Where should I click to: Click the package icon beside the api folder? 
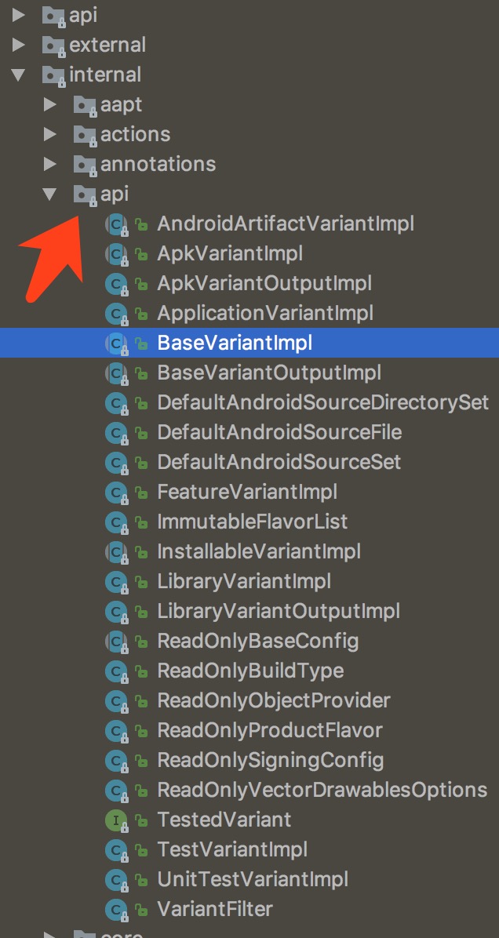[x=84, y=194]
